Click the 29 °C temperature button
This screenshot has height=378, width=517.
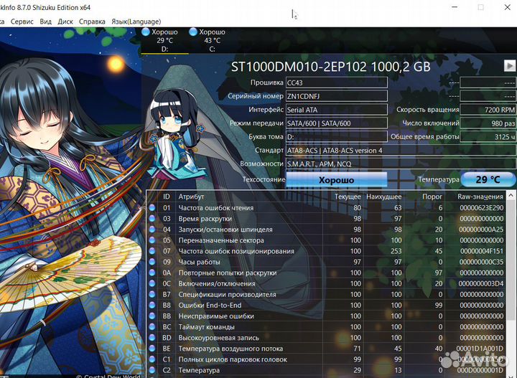[x=488, y=180]
